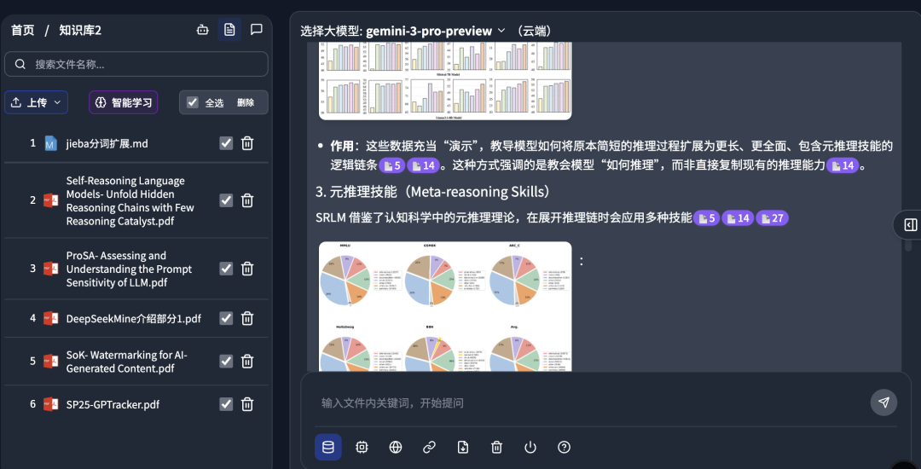This screenshot has height=469, width=921.
Task: Open the robot assistant icon in header
Action: (203, 30)
